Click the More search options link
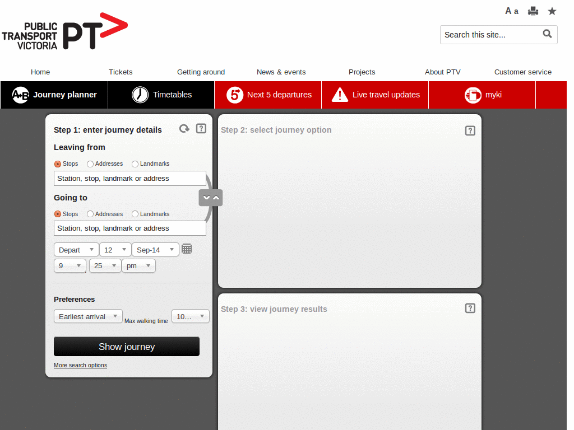This screenshot has width=574, height=430. pyautogui.click(x=81, y=365)
